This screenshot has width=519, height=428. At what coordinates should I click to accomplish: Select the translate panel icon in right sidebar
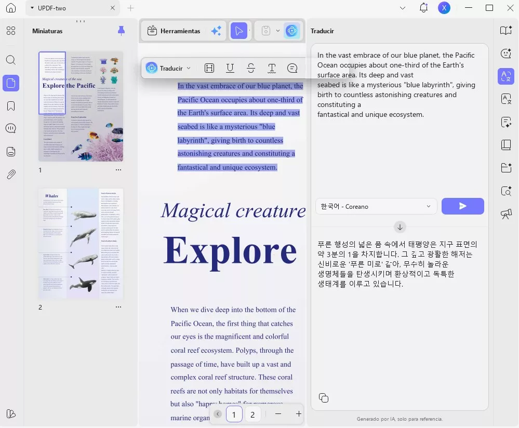[x=506, y=76]
